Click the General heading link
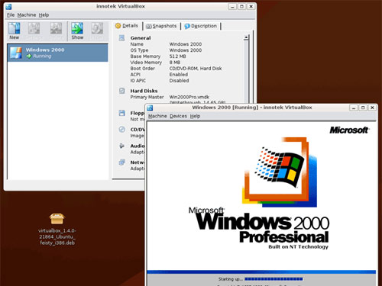Image resolution: width=382 pixels, height=286 pixels. (x=141, y=38)
